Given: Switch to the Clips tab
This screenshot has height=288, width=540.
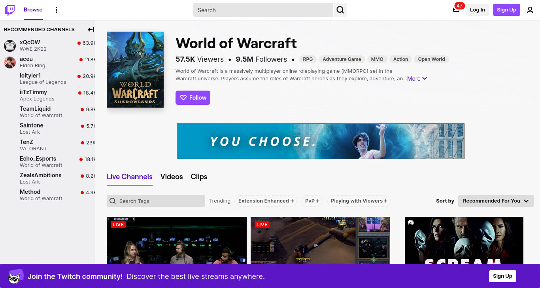Looking at the screenshot, I should click(199, 177).
